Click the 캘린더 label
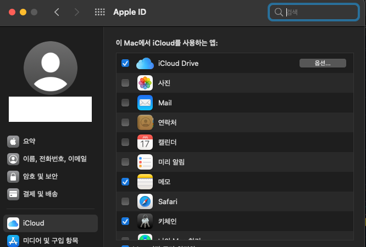Image resolution: width=366 pixels, height=247 pixels. click(168, 142)
